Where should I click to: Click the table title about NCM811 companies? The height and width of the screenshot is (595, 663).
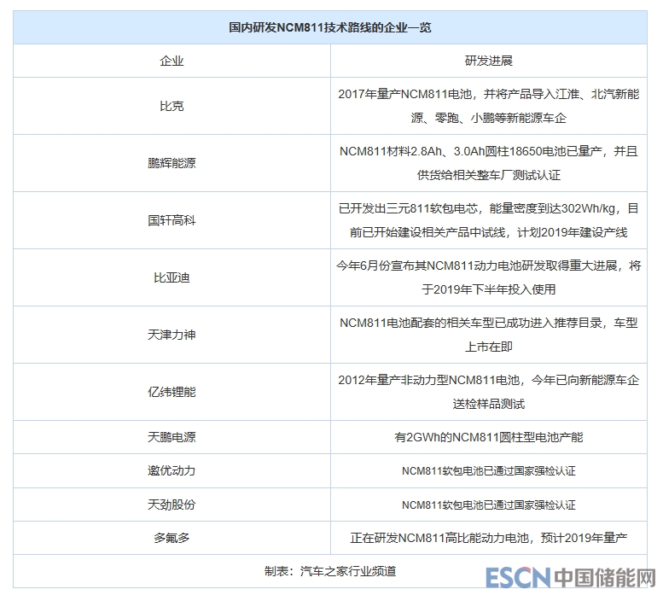coord(330,27)
